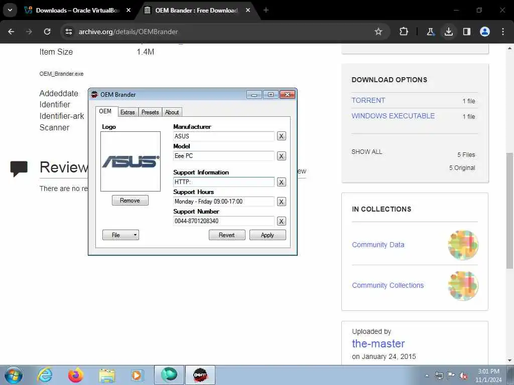Launch Firefox from the taskbar
Screen dimensions: 514x385
(x=75, y=375)
